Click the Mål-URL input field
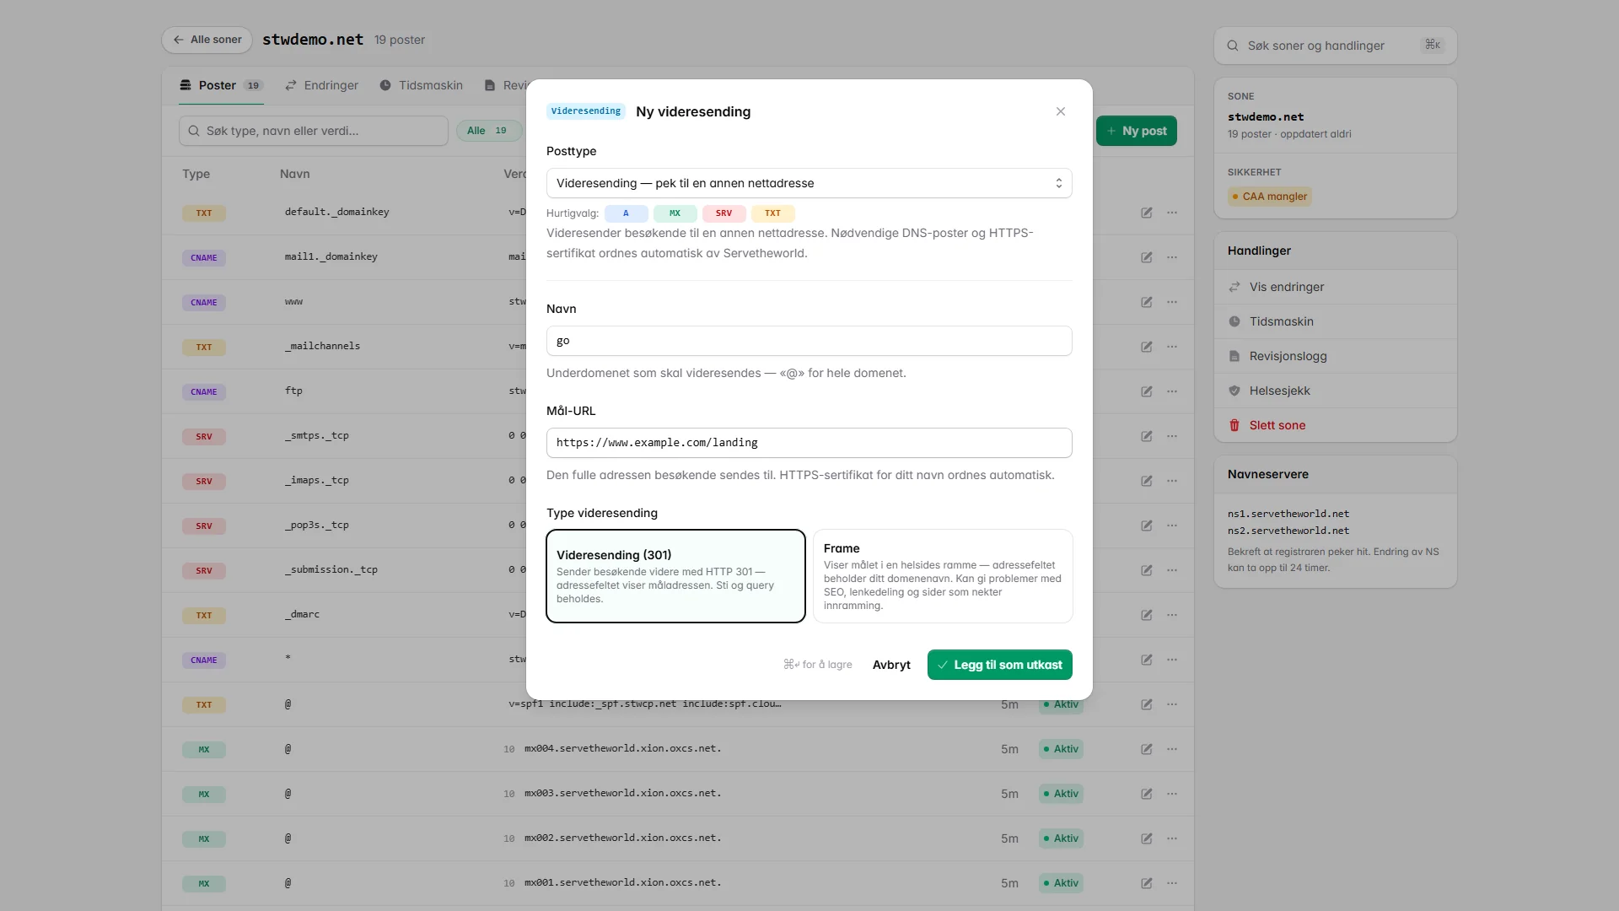Screen dimensions: 1619x911 pos(809,443)
